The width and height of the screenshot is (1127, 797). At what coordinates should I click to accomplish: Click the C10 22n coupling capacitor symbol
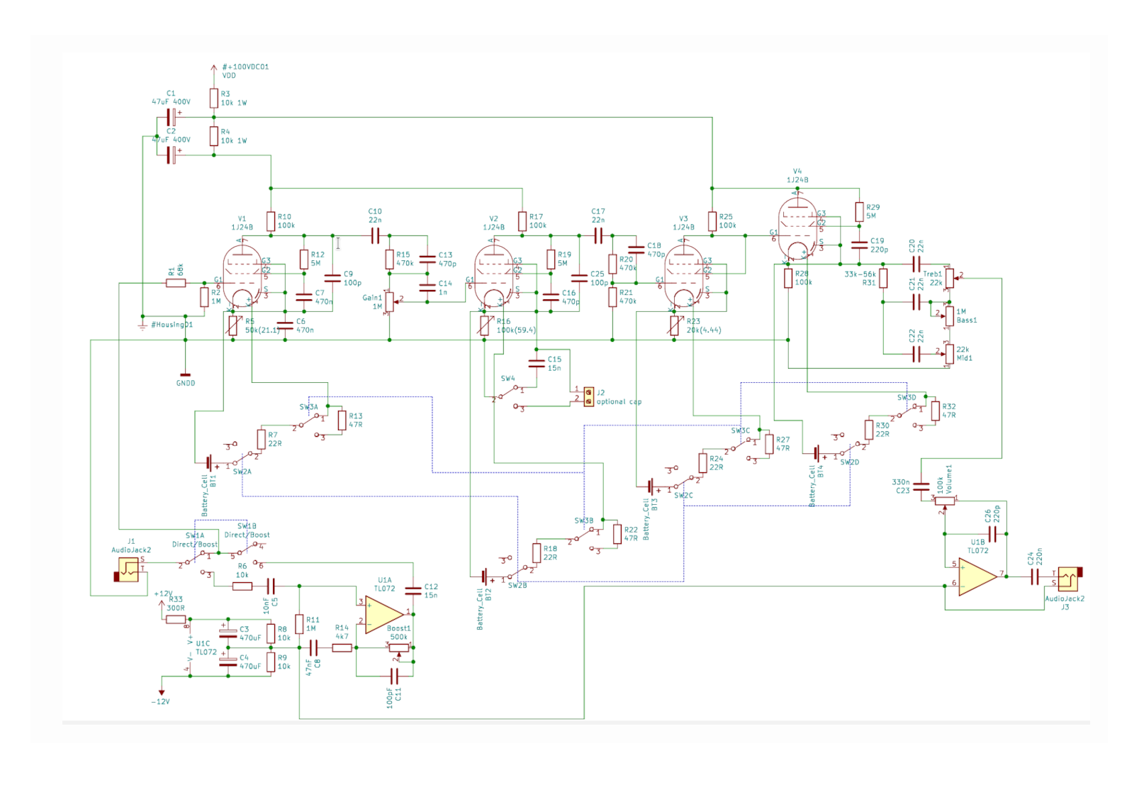click(x=375, y=235)
